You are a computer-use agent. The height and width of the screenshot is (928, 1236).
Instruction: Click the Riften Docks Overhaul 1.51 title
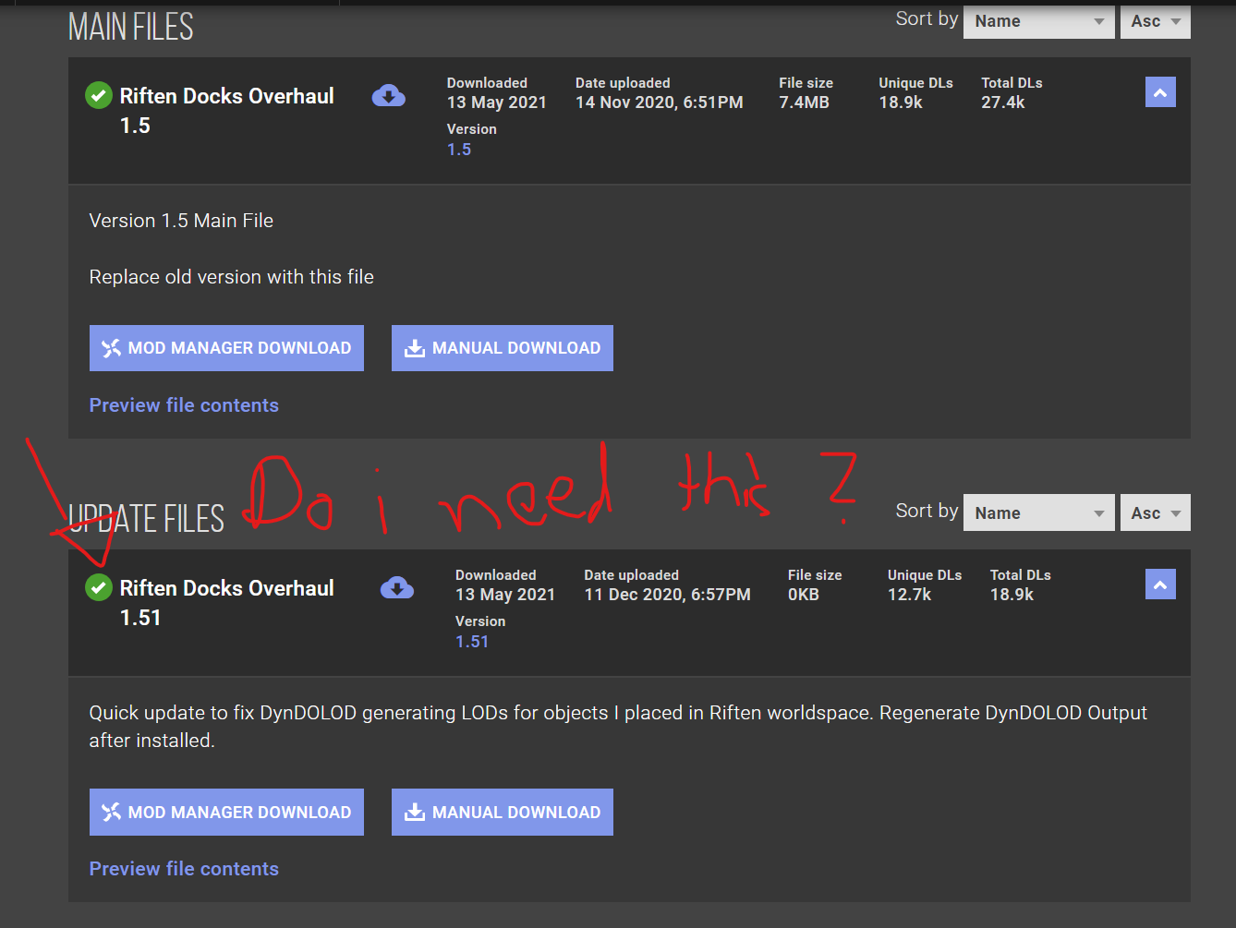(x=227, y=603)
